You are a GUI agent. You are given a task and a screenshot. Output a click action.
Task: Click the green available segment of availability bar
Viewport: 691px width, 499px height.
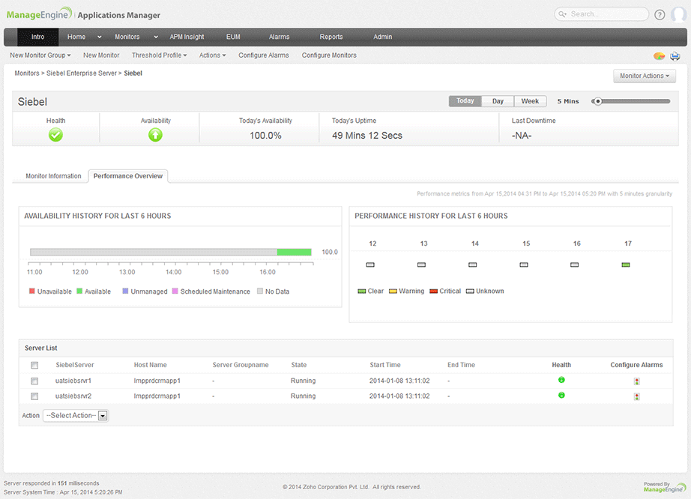point(295,252)
